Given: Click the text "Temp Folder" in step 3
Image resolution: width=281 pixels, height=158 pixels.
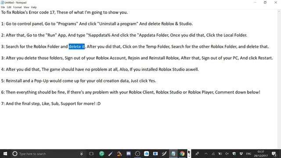Looking at the screenshot, I should tap(158, 47).
